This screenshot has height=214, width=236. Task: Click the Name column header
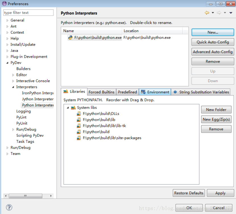(92, 31)
